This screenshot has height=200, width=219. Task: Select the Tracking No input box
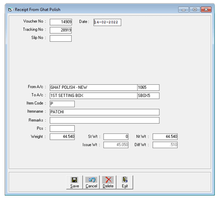[61, 30]
